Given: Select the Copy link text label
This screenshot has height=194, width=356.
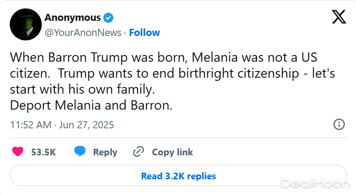Looking at the screenshot, I should click(x=172, y=152).
